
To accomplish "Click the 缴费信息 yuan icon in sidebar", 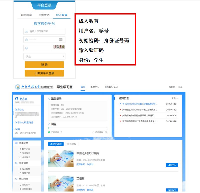I will (16, 163).
